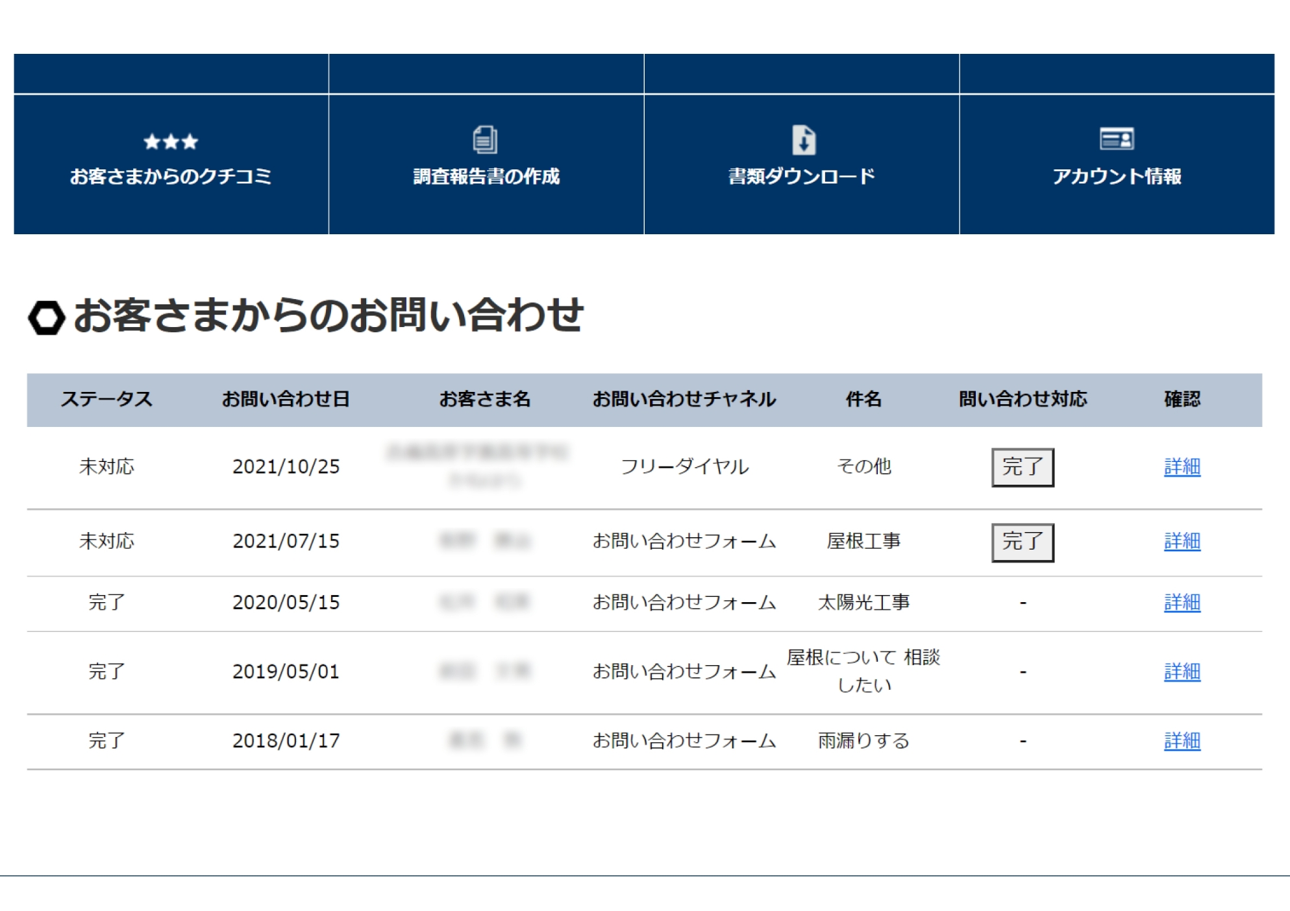Open お客さまからのクチコミ menu
Viewport: 1290px width, 911px height.
[171, 176]
